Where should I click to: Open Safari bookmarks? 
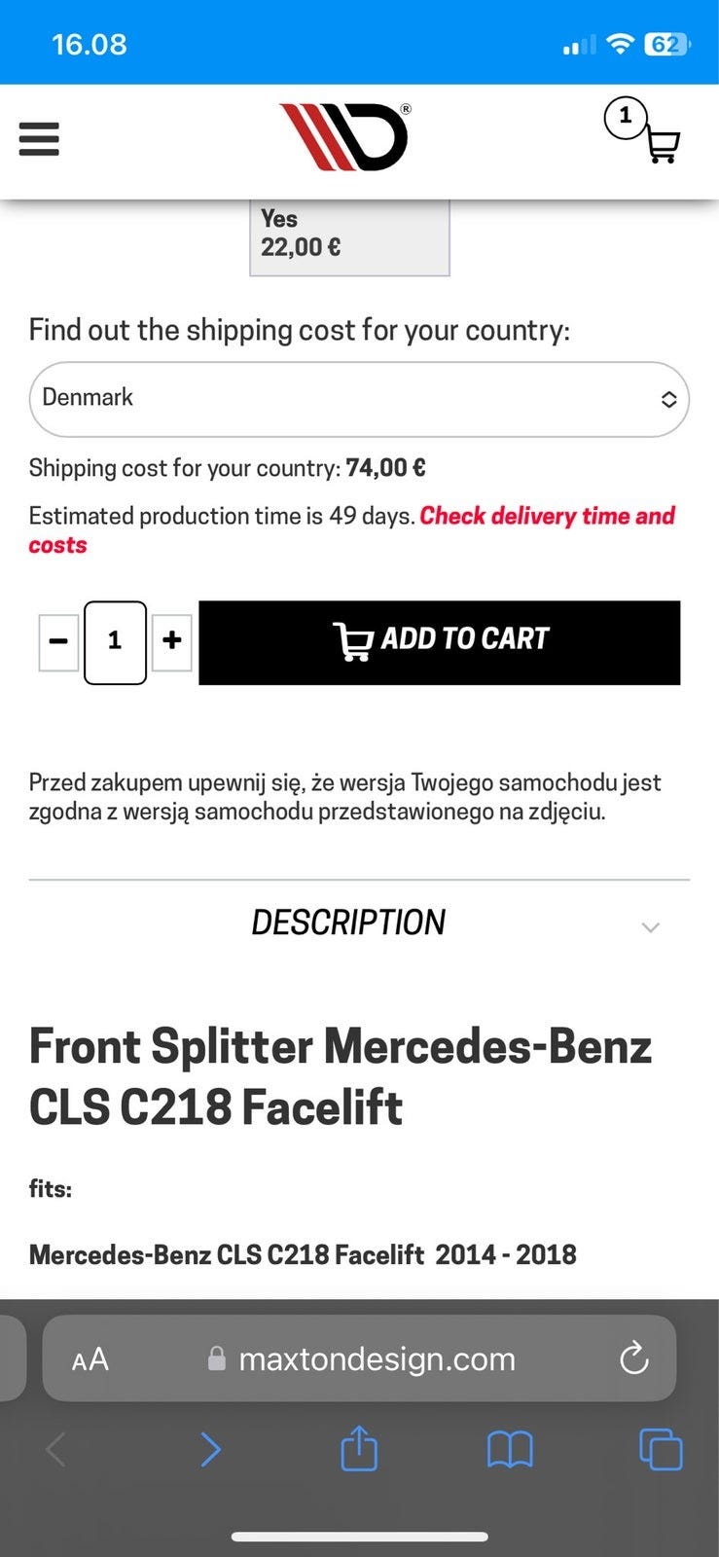click(509, 1450)
